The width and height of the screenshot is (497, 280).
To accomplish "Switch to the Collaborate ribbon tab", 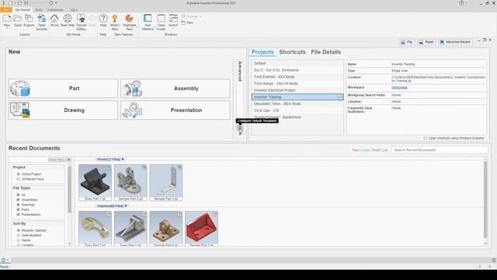I will [55, 10].
